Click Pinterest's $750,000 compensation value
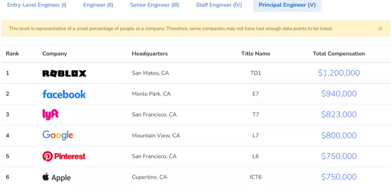391x186 pixels. coord(339,156)
